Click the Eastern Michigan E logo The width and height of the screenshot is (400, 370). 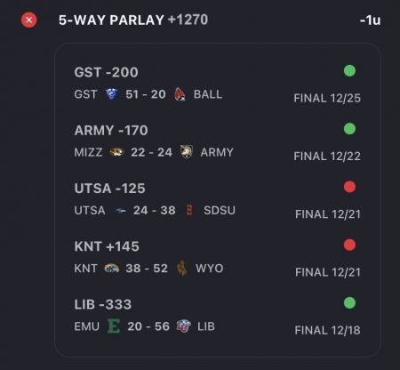coord(114,326)
